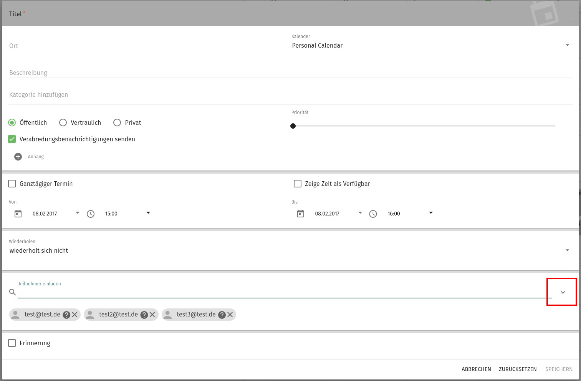The image size is (581, 381).
Task: Select the Privat radio option
Action: coord(117,123)
